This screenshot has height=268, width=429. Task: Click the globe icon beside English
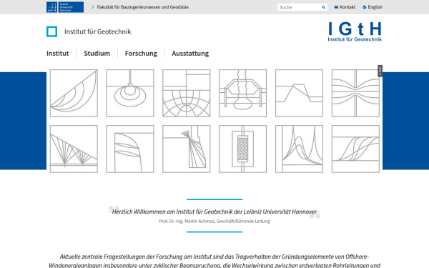364,7
